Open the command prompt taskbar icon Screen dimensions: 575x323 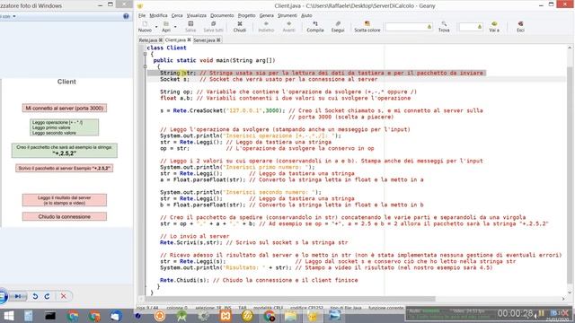click(50, 316)
